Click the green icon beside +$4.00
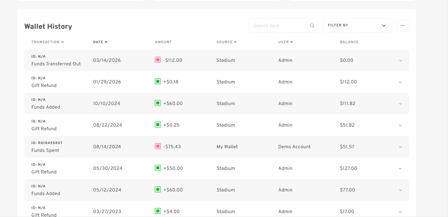The height and width of the screenshot is (217, 448). click(157, 211)
